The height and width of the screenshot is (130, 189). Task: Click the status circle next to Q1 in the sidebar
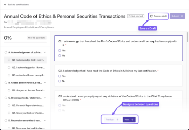(9, 60)
